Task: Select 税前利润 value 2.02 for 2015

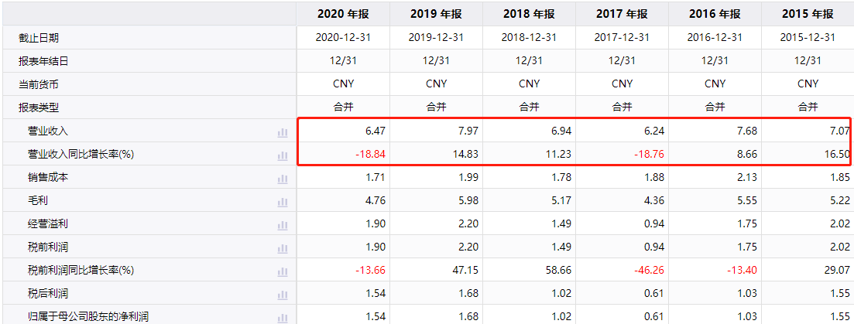Action: coord(839,247)
